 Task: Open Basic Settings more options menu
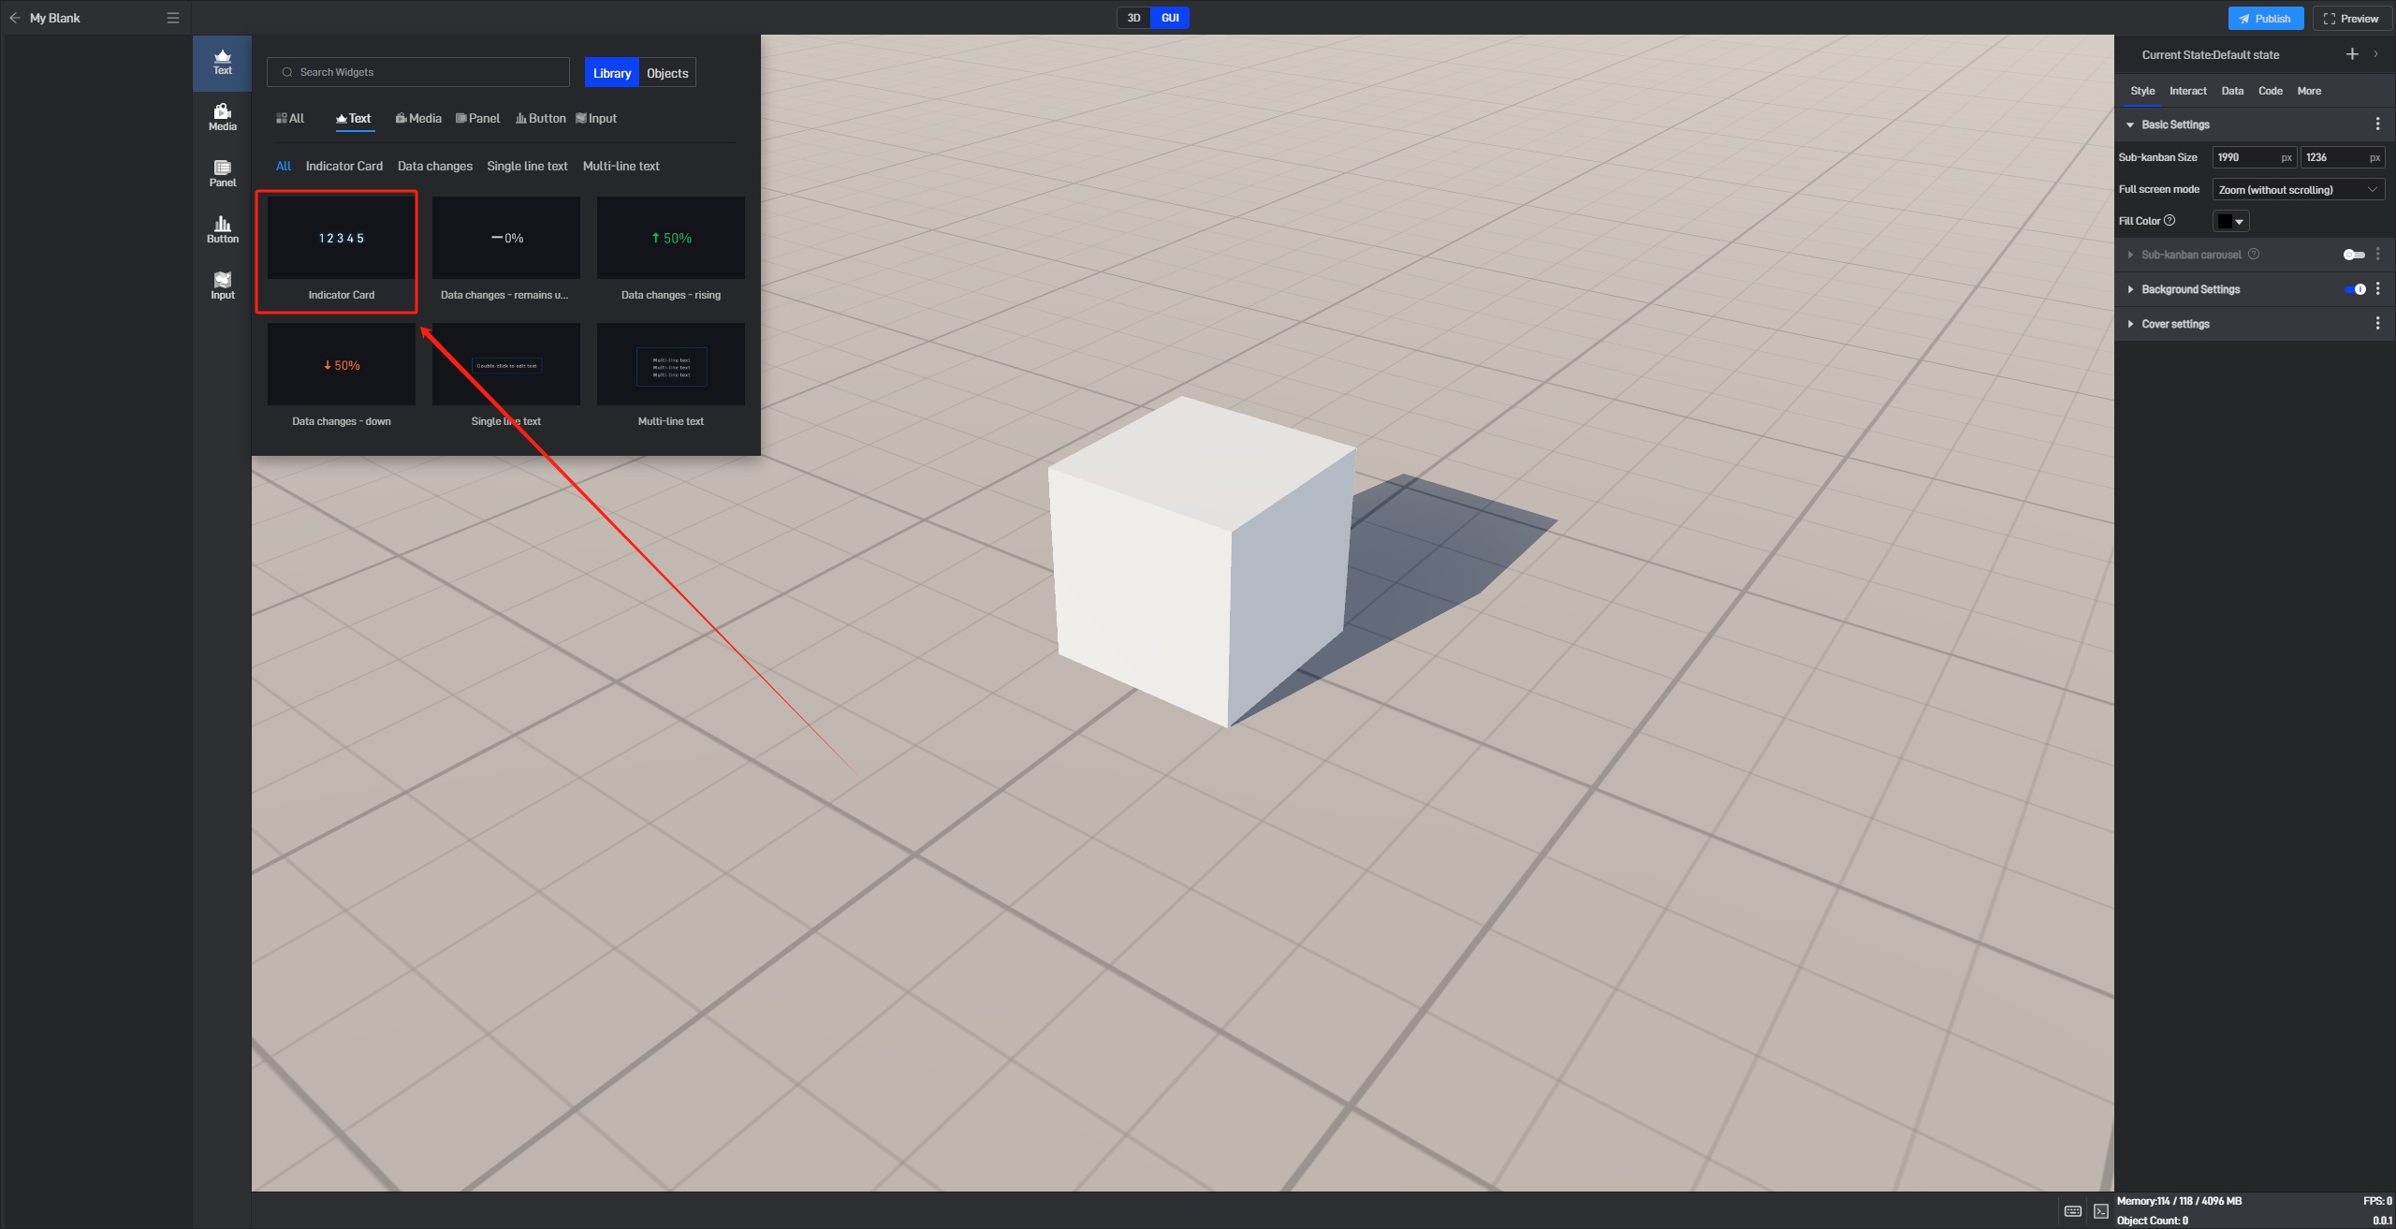2377,124
